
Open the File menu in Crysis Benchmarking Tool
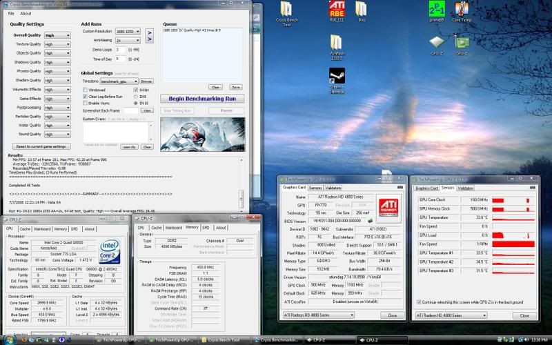11,13
